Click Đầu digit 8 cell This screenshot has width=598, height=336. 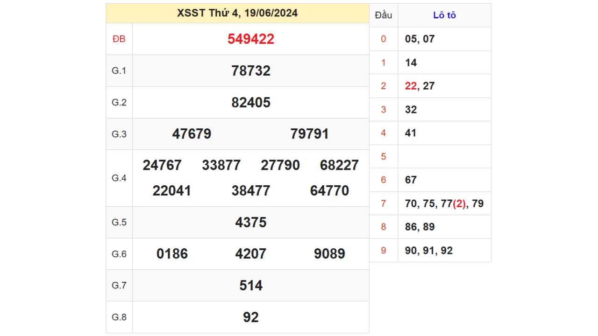point(384,227)
